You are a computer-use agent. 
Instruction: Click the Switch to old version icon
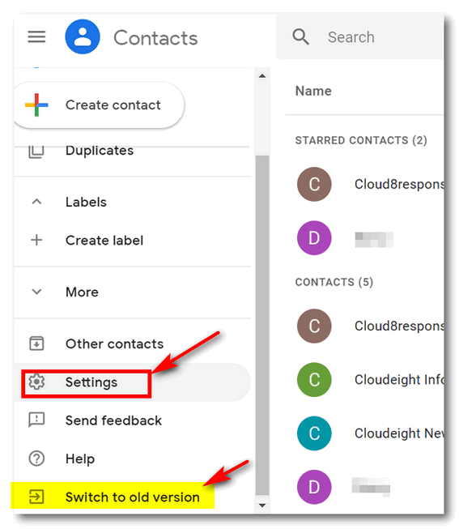click(x=36, y=497)
